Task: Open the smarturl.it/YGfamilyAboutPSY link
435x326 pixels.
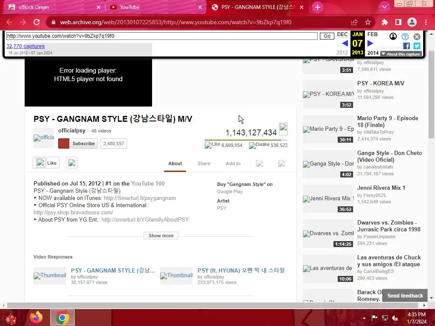Action: 145,220
